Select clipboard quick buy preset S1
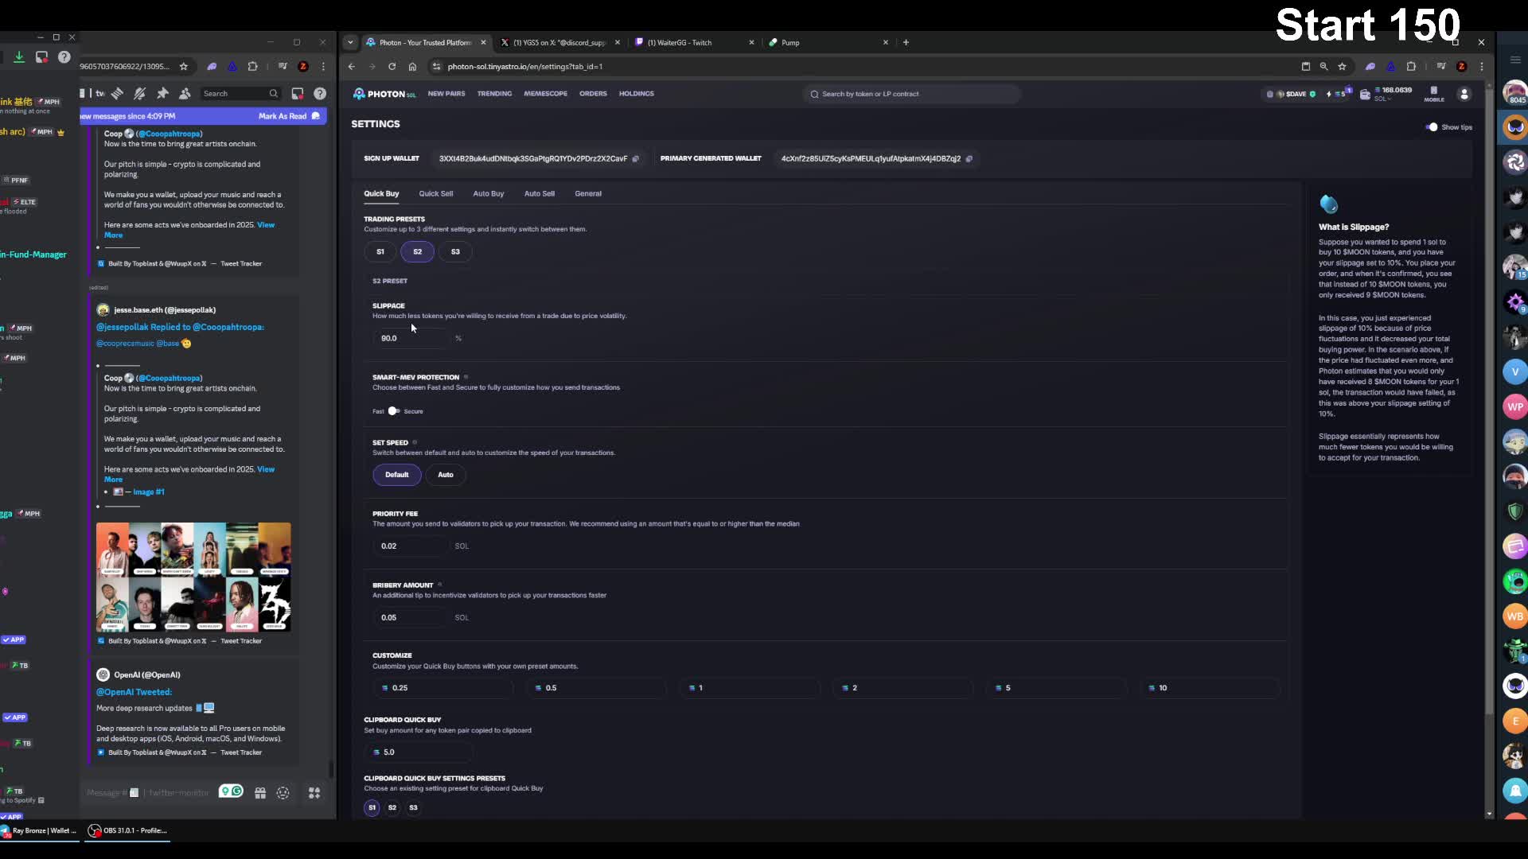1528x859 pixels. point(372,807)
